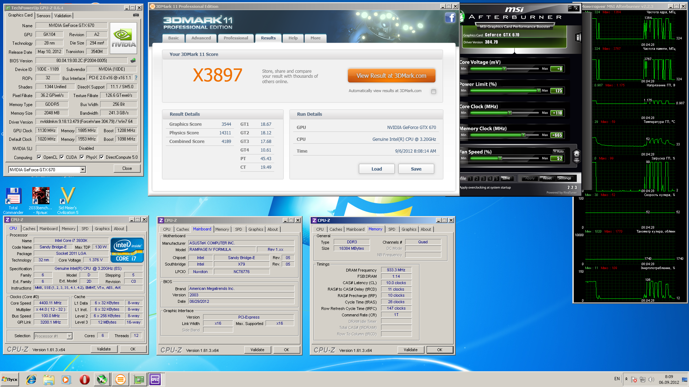689x387 pixels.
Task: Open the Caches tab in left CPU-Z window
Action: (29, 229)
